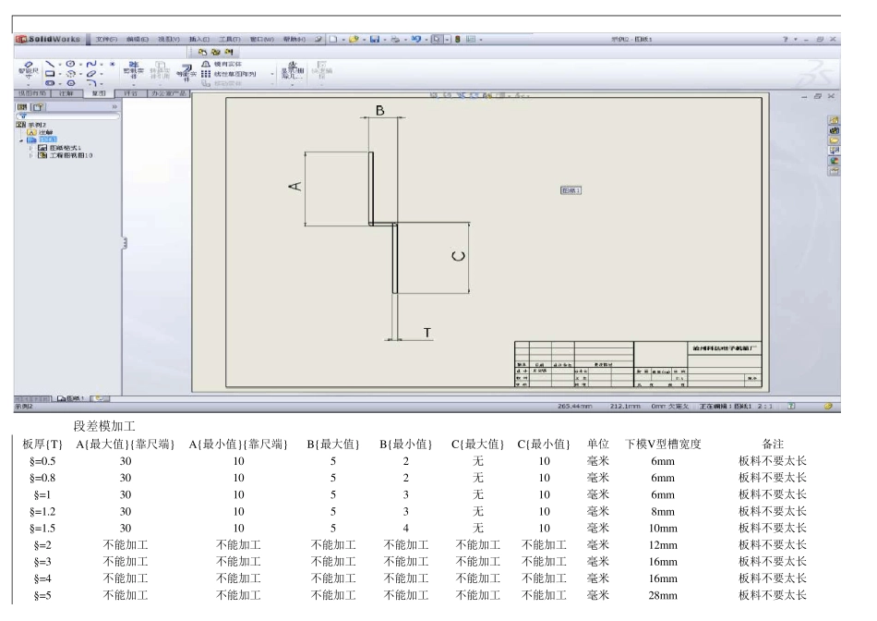877x621 pixels.
Task: Switch to the 草图 tab
Action: pos(98,93)
